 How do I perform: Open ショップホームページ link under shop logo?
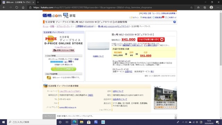click(64, 47)
